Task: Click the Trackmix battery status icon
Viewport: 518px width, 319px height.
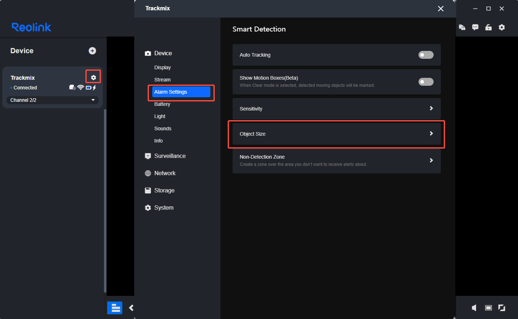Action: point(88,88)
